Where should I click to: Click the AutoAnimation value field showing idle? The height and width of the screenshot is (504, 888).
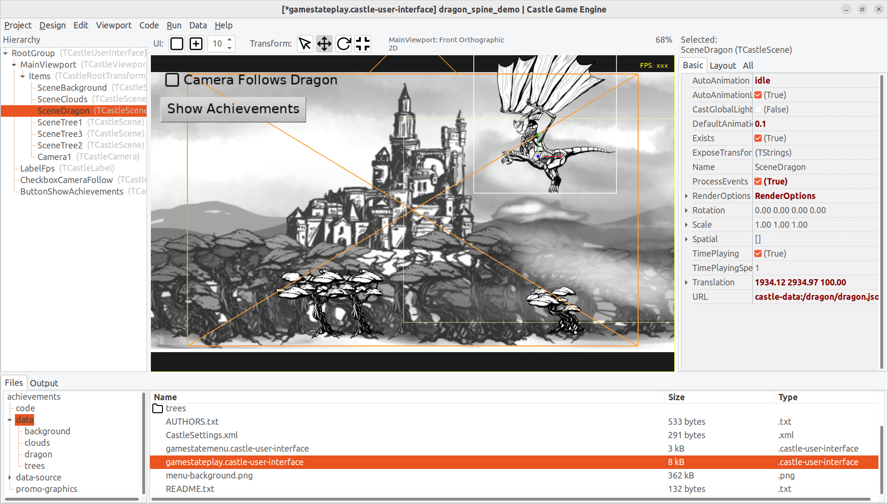793,80
